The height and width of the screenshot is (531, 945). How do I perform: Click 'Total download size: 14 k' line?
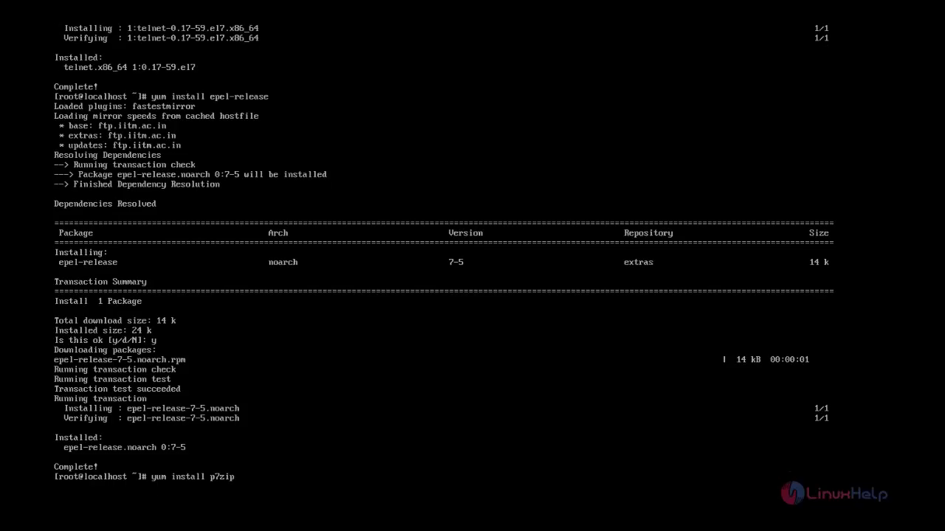(115, 321)
